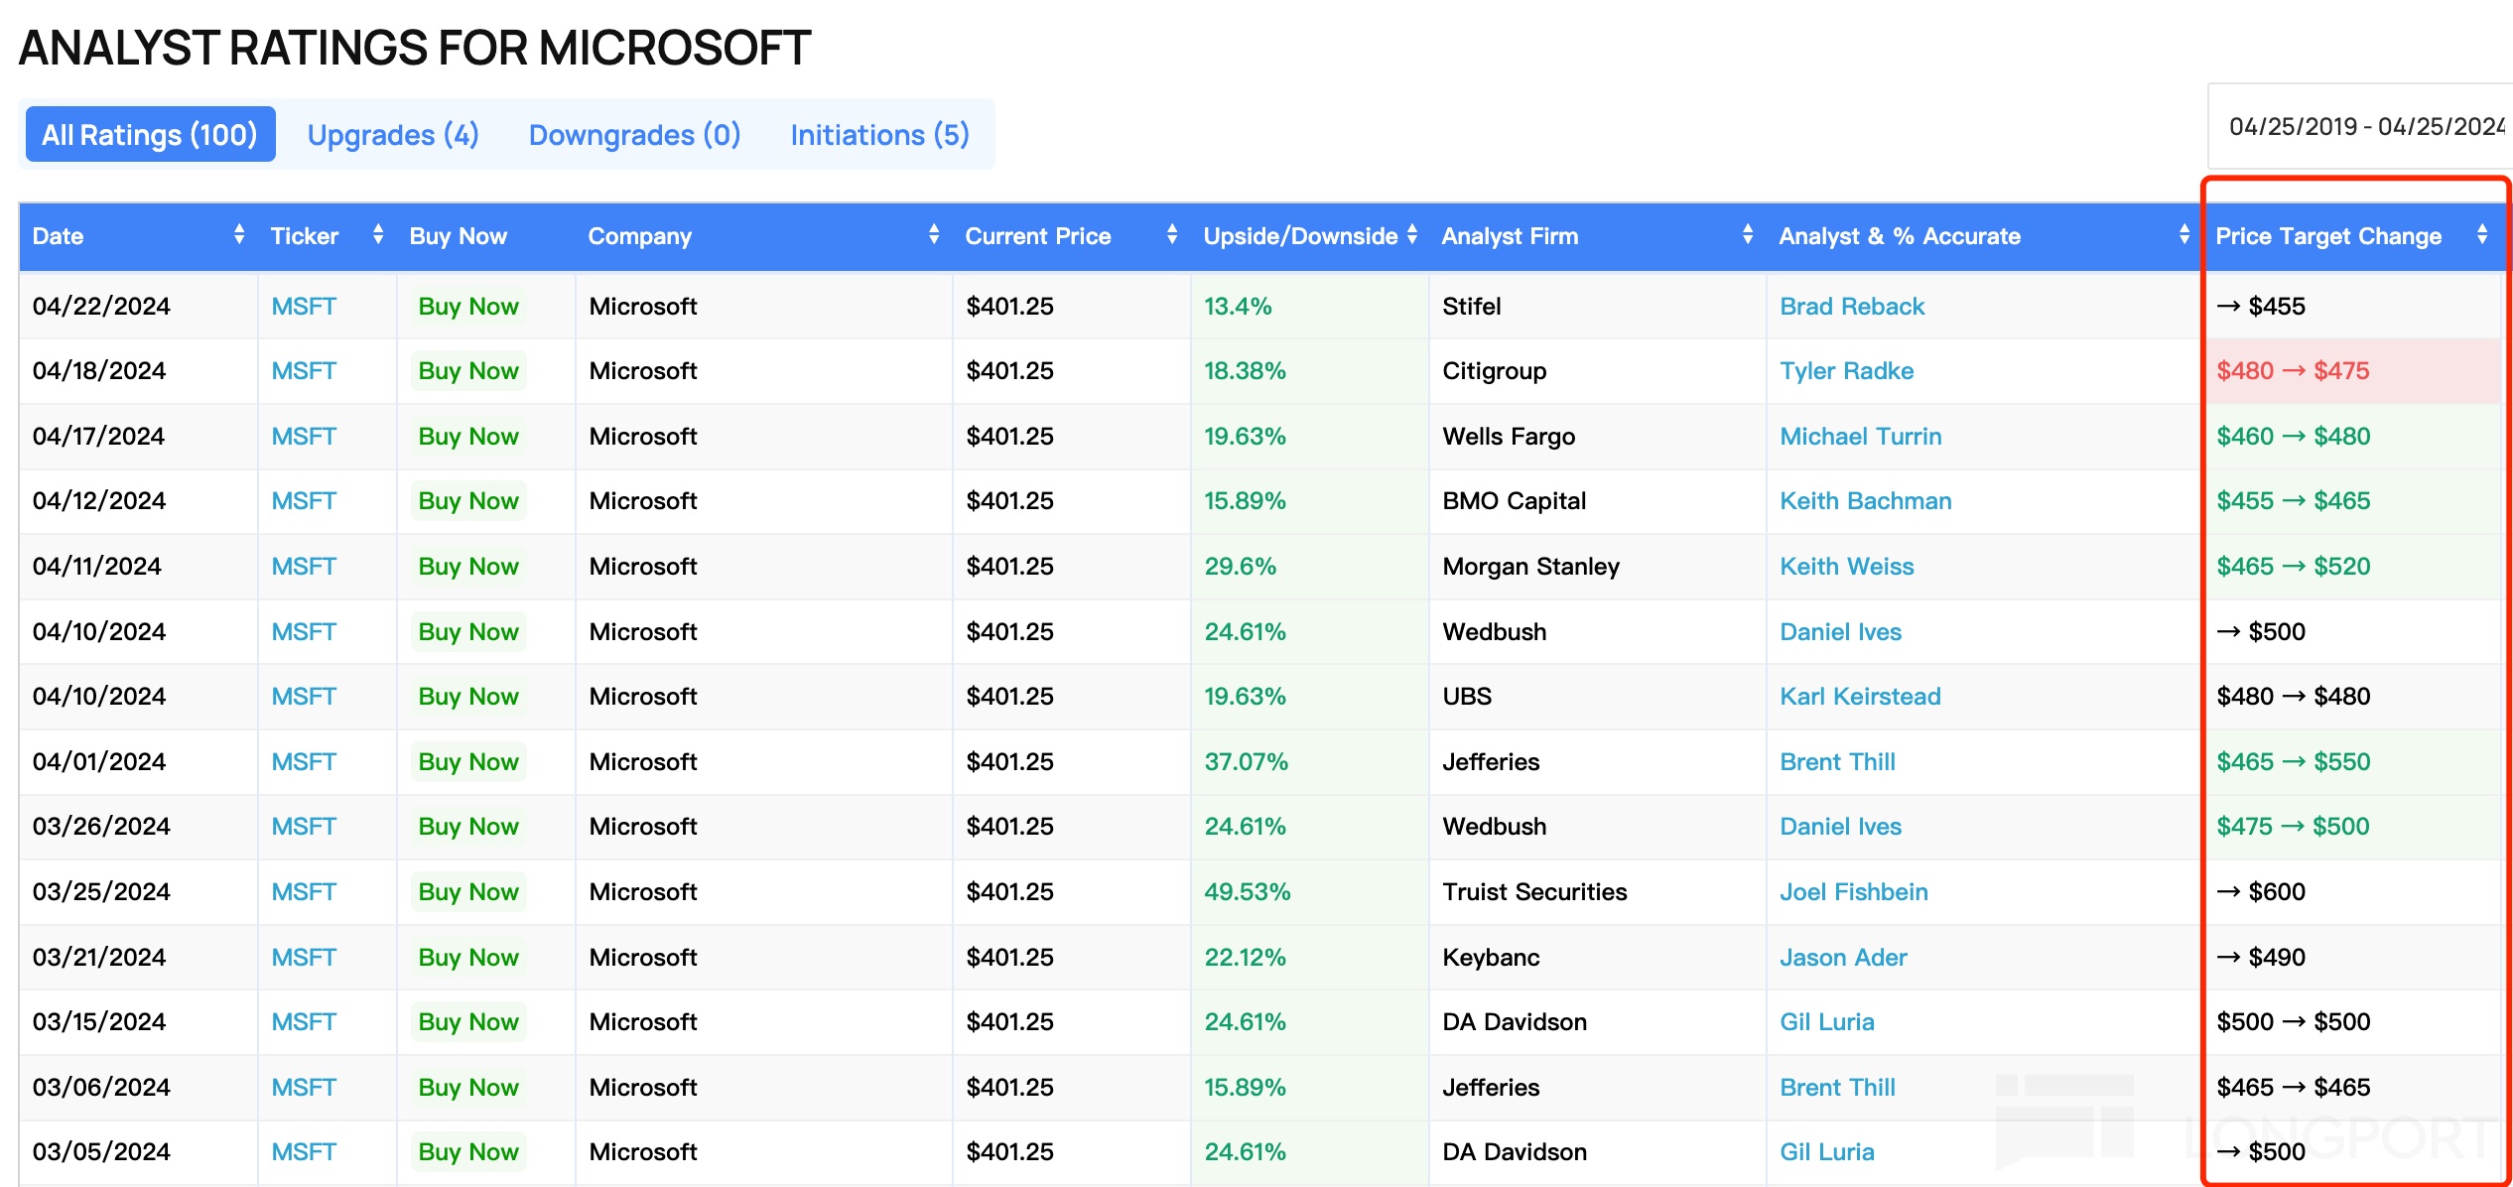The height and width of the screenshot is (1187, 2513).
Task: Open analyst Tyler Radke profile link
Action: coord(1846,371)
